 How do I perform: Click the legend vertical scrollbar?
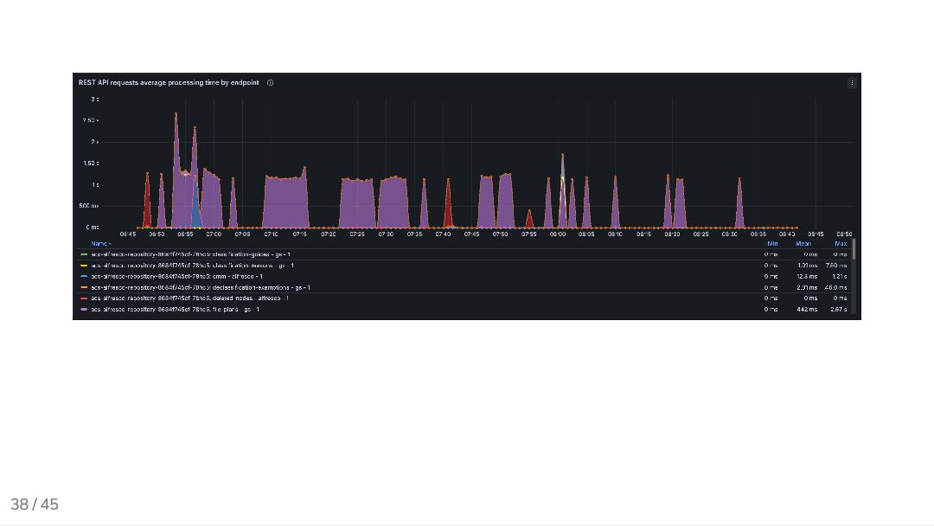[x=854, y=249]
